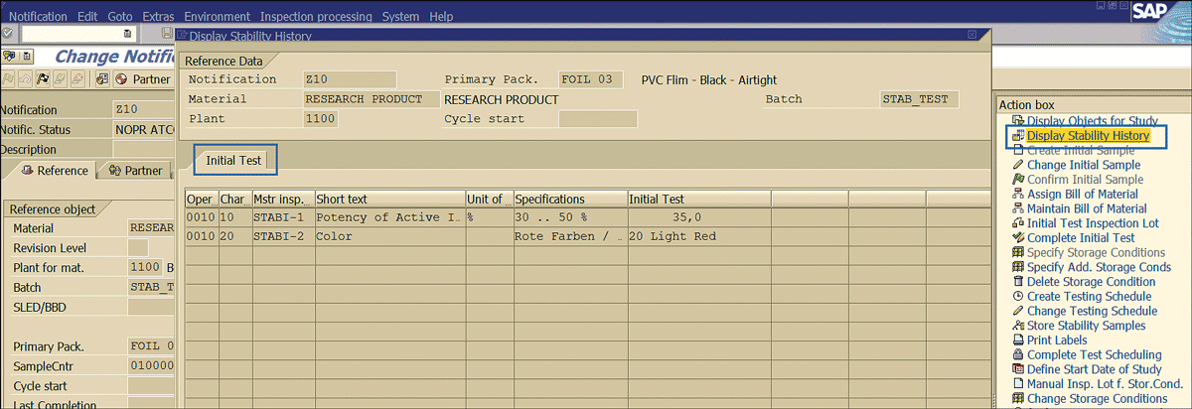
Task: Click the '30 .. 50 %' specification cell
Action: [x=570, y=217]
